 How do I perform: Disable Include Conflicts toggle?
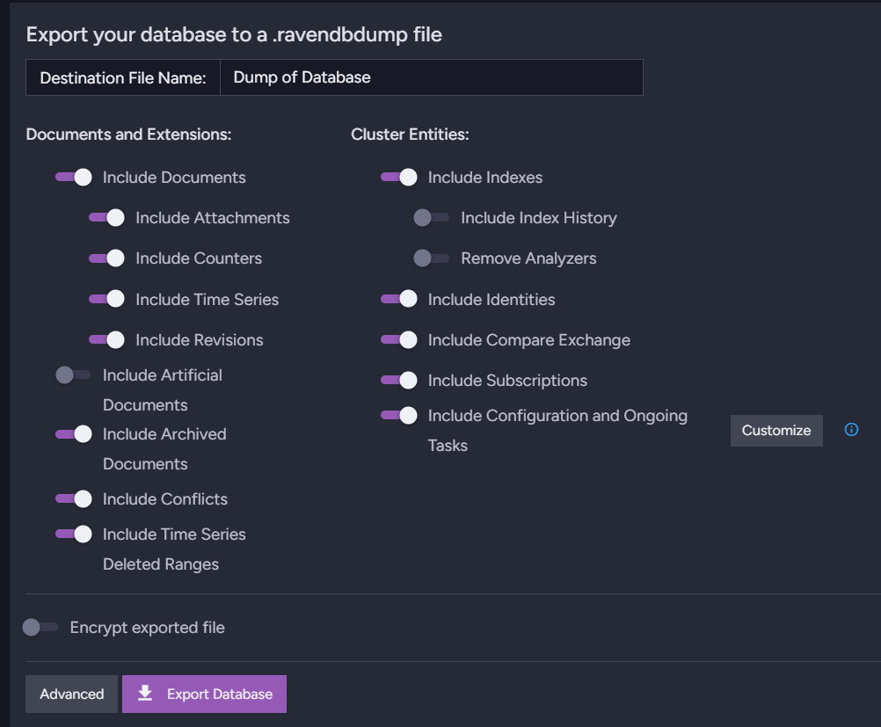(x=74, y=499)
